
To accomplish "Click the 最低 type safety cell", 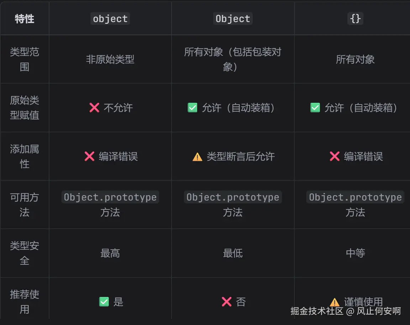I will click(x=233, y=253).
